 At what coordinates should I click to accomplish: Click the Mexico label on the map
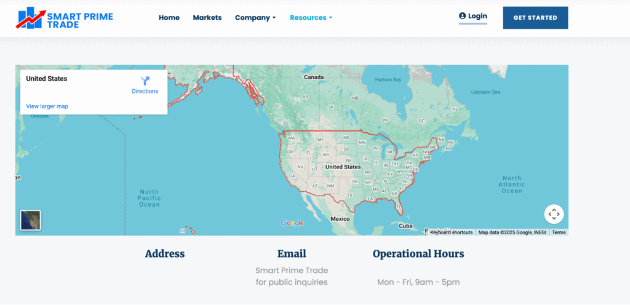[340, 219]
